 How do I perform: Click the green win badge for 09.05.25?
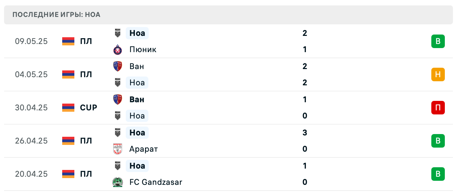(x=438, y=41)
